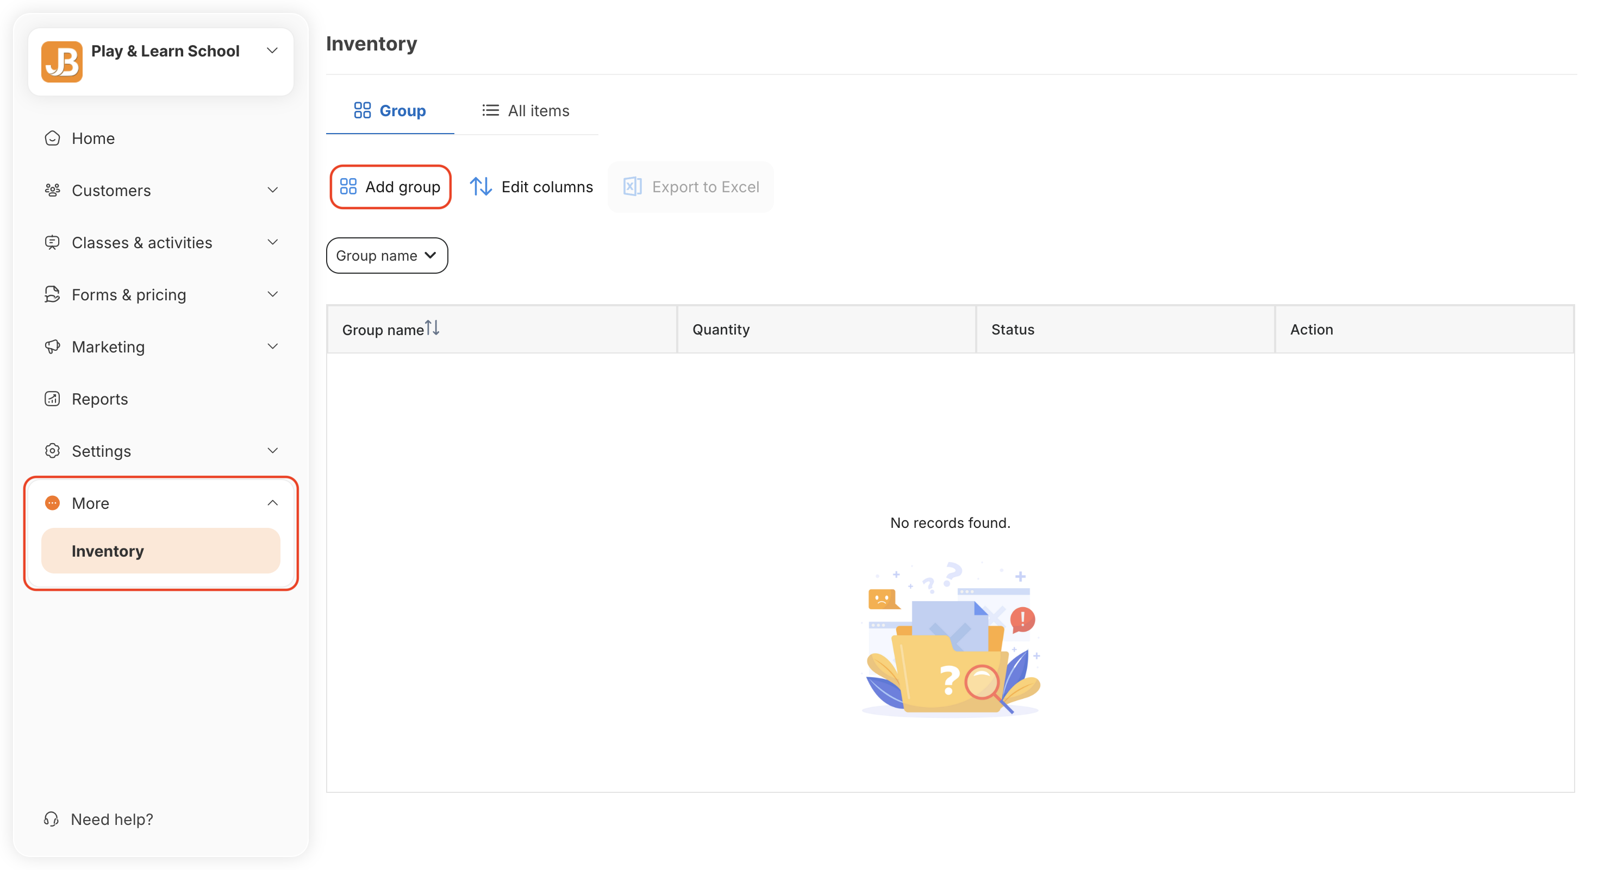Select Inventory in the sidebar
This screenshot has height=870, width=1598.
(x=160, y=550)
